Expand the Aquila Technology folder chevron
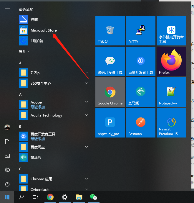The image size is (194, 203). [x=87, y=115]
